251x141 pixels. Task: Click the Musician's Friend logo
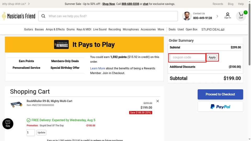19,16
